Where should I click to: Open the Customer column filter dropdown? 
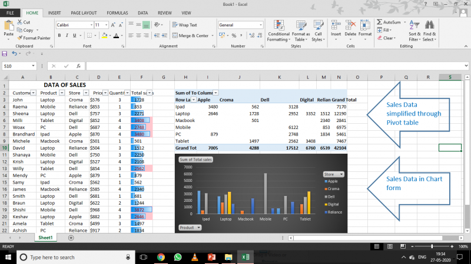(x=33, y=93)
